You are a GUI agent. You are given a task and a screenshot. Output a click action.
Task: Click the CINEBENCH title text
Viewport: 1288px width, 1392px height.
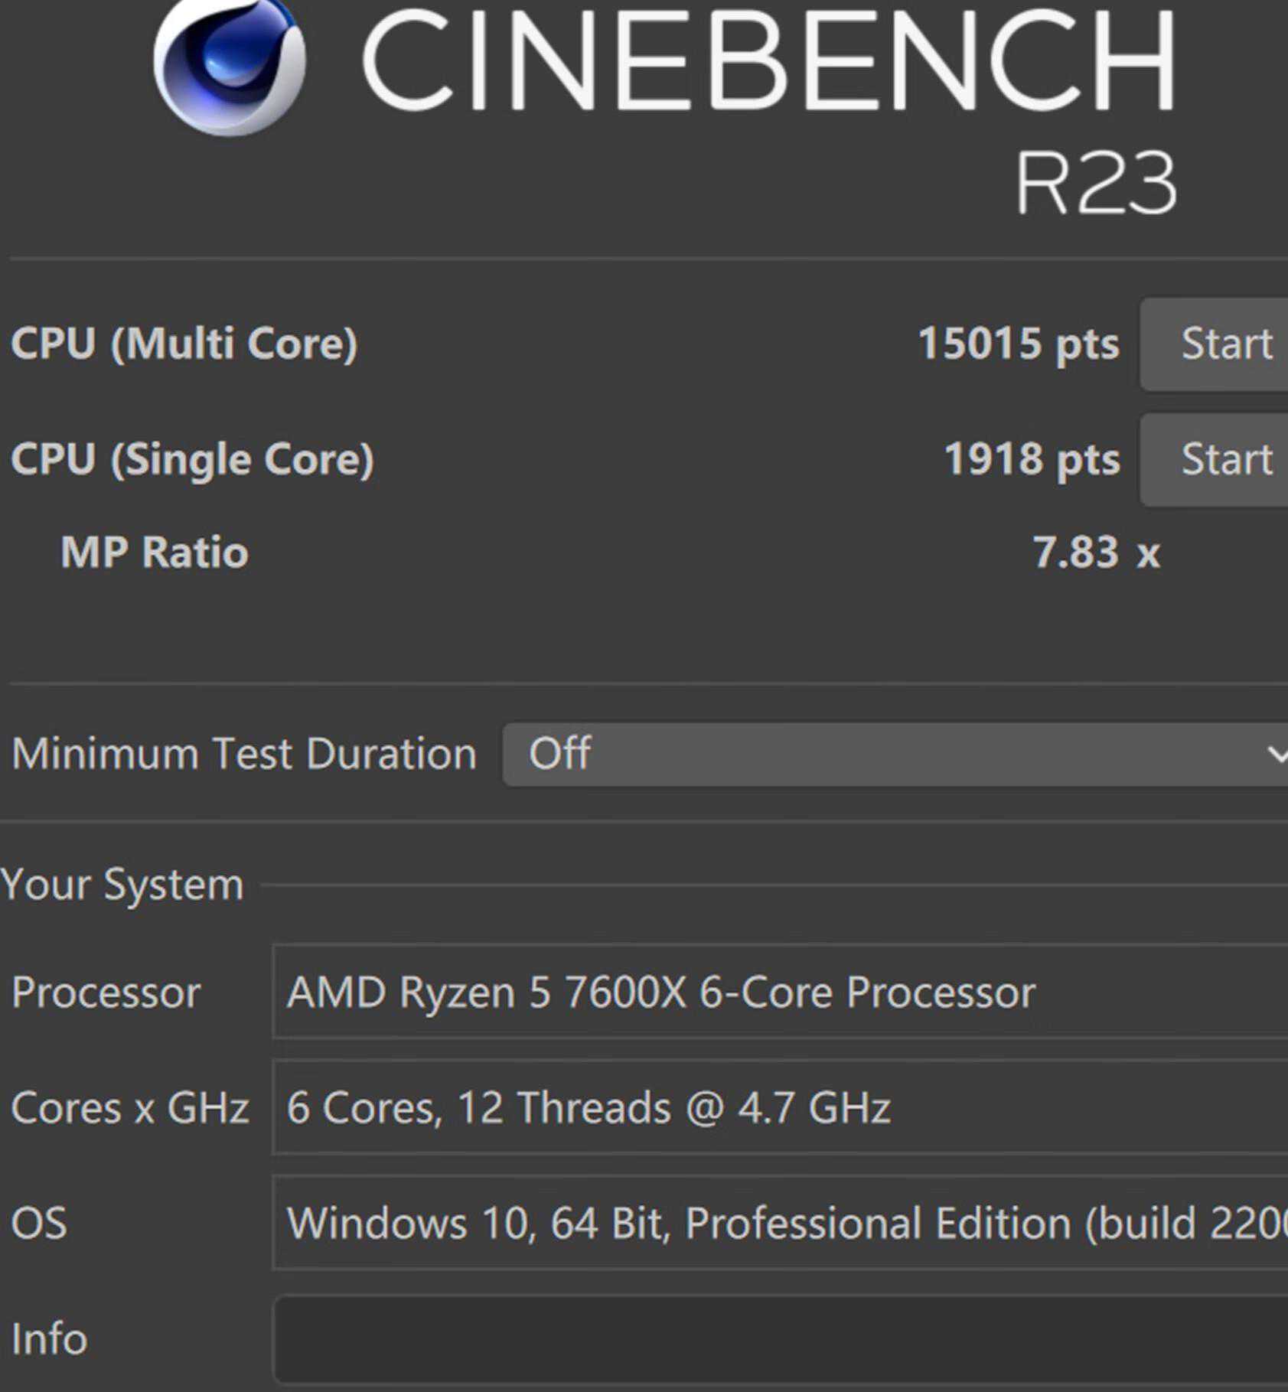(768, 61)
